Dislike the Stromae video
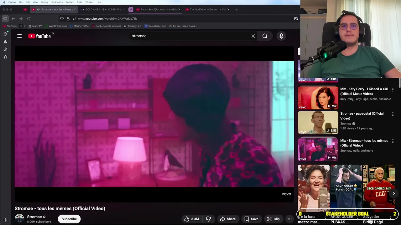 (x=208, y=219)
